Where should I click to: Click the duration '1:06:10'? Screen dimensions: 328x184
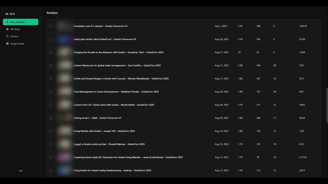click(x=303, y=26)
